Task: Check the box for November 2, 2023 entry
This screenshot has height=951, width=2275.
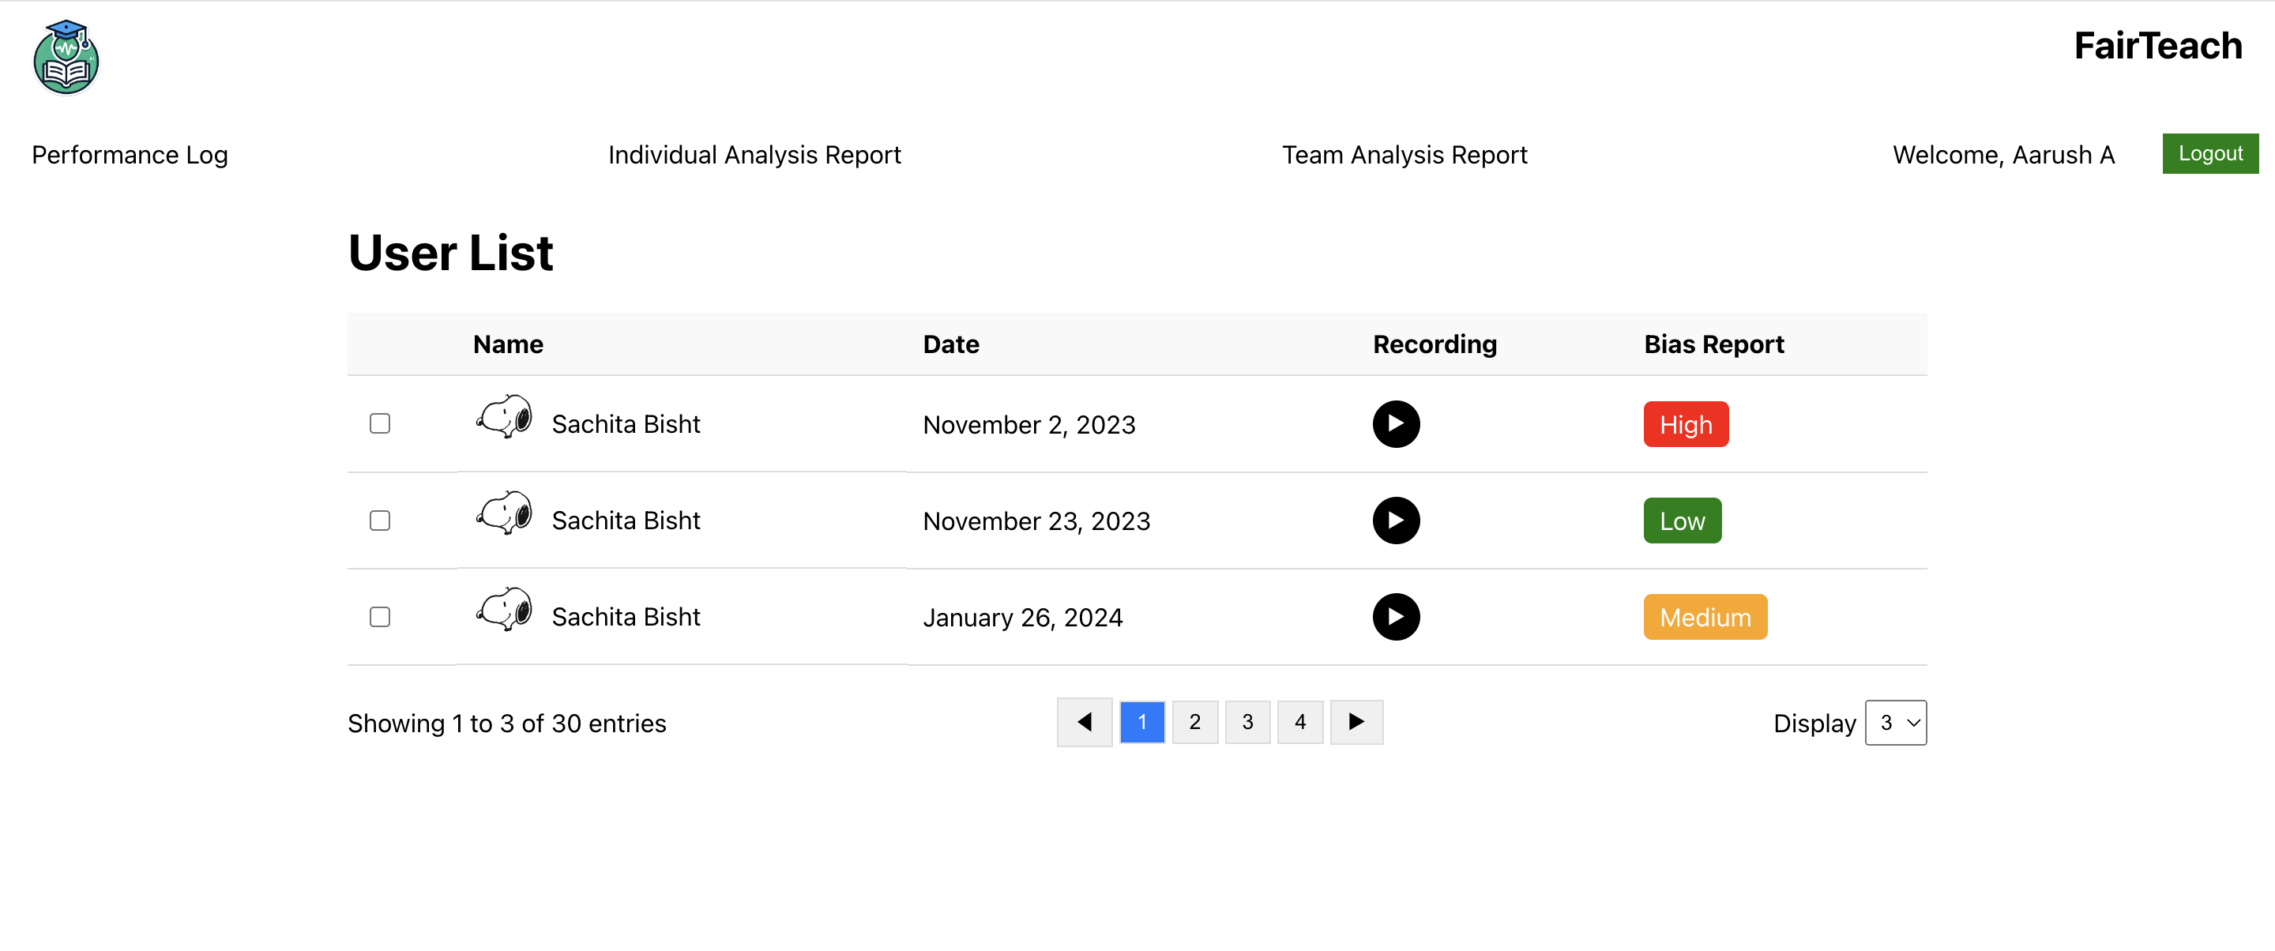Action: click(x=380, y=424)
